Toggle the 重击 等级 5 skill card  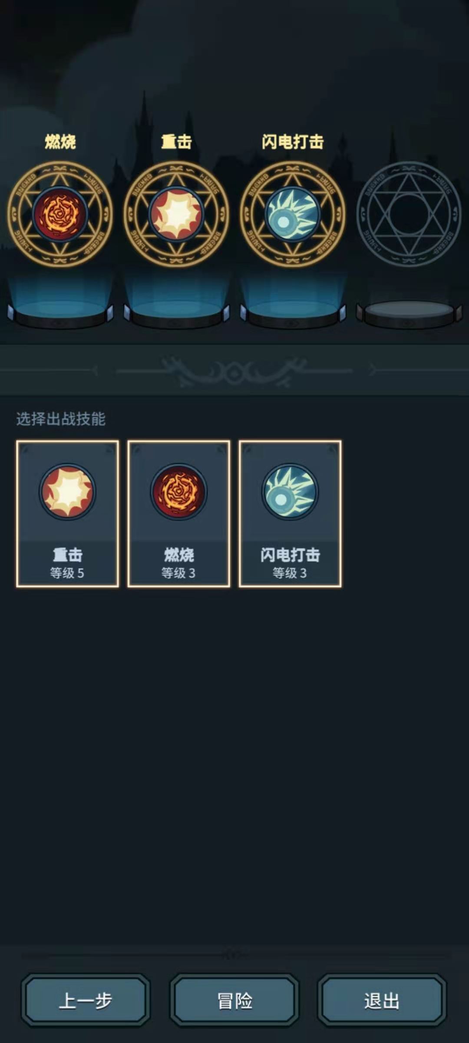[x=67, y=514]
